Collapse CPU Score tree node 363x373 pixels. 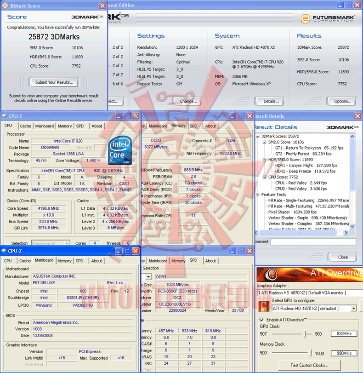click(x=264, y=177)
